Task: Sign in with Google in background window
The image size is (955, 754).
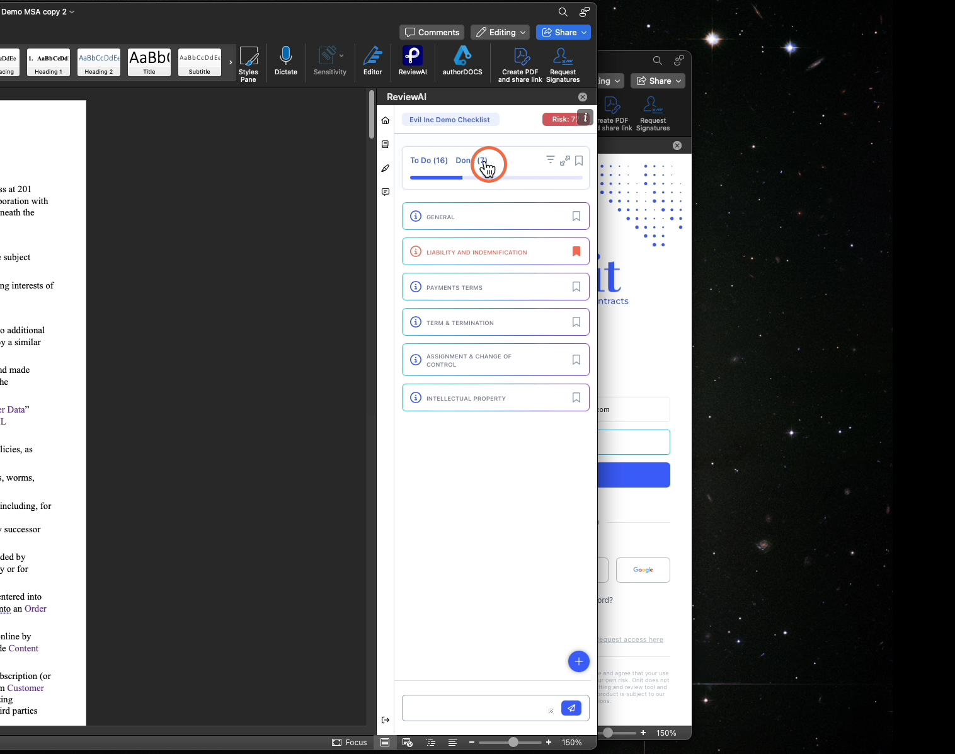Action: (x=643, y=570)
